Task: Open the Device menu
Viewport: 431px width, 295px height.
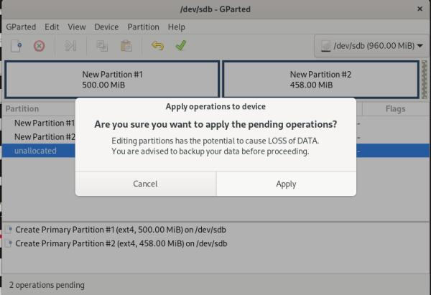Action: 106,27
